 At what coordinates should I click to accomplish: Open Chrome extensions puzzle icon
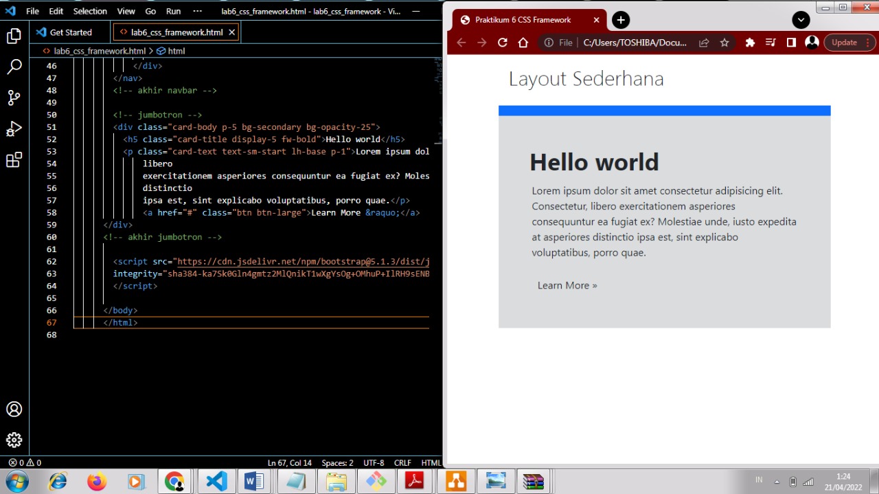point(750,43)
